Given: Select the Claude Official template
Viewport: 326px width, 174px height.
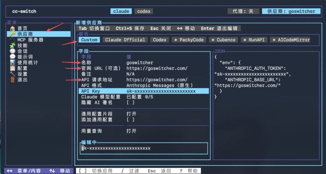Looking at the screenshot, I should point(125,40).
